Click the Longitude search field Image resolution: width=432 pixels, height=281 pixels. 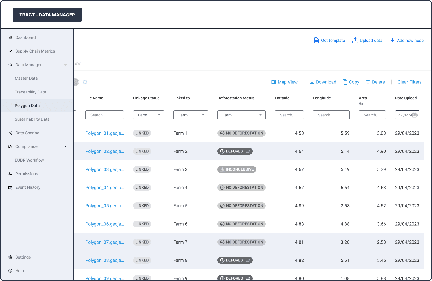click(x=331, y=115)
